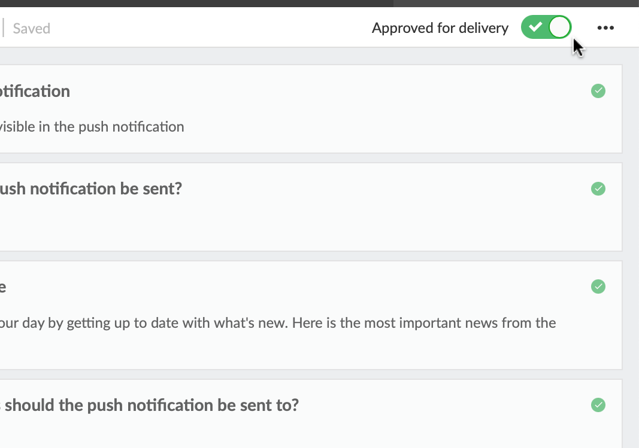
Task: Click the green check beside 'be sent to?'
Action: [x=598, y=406]
